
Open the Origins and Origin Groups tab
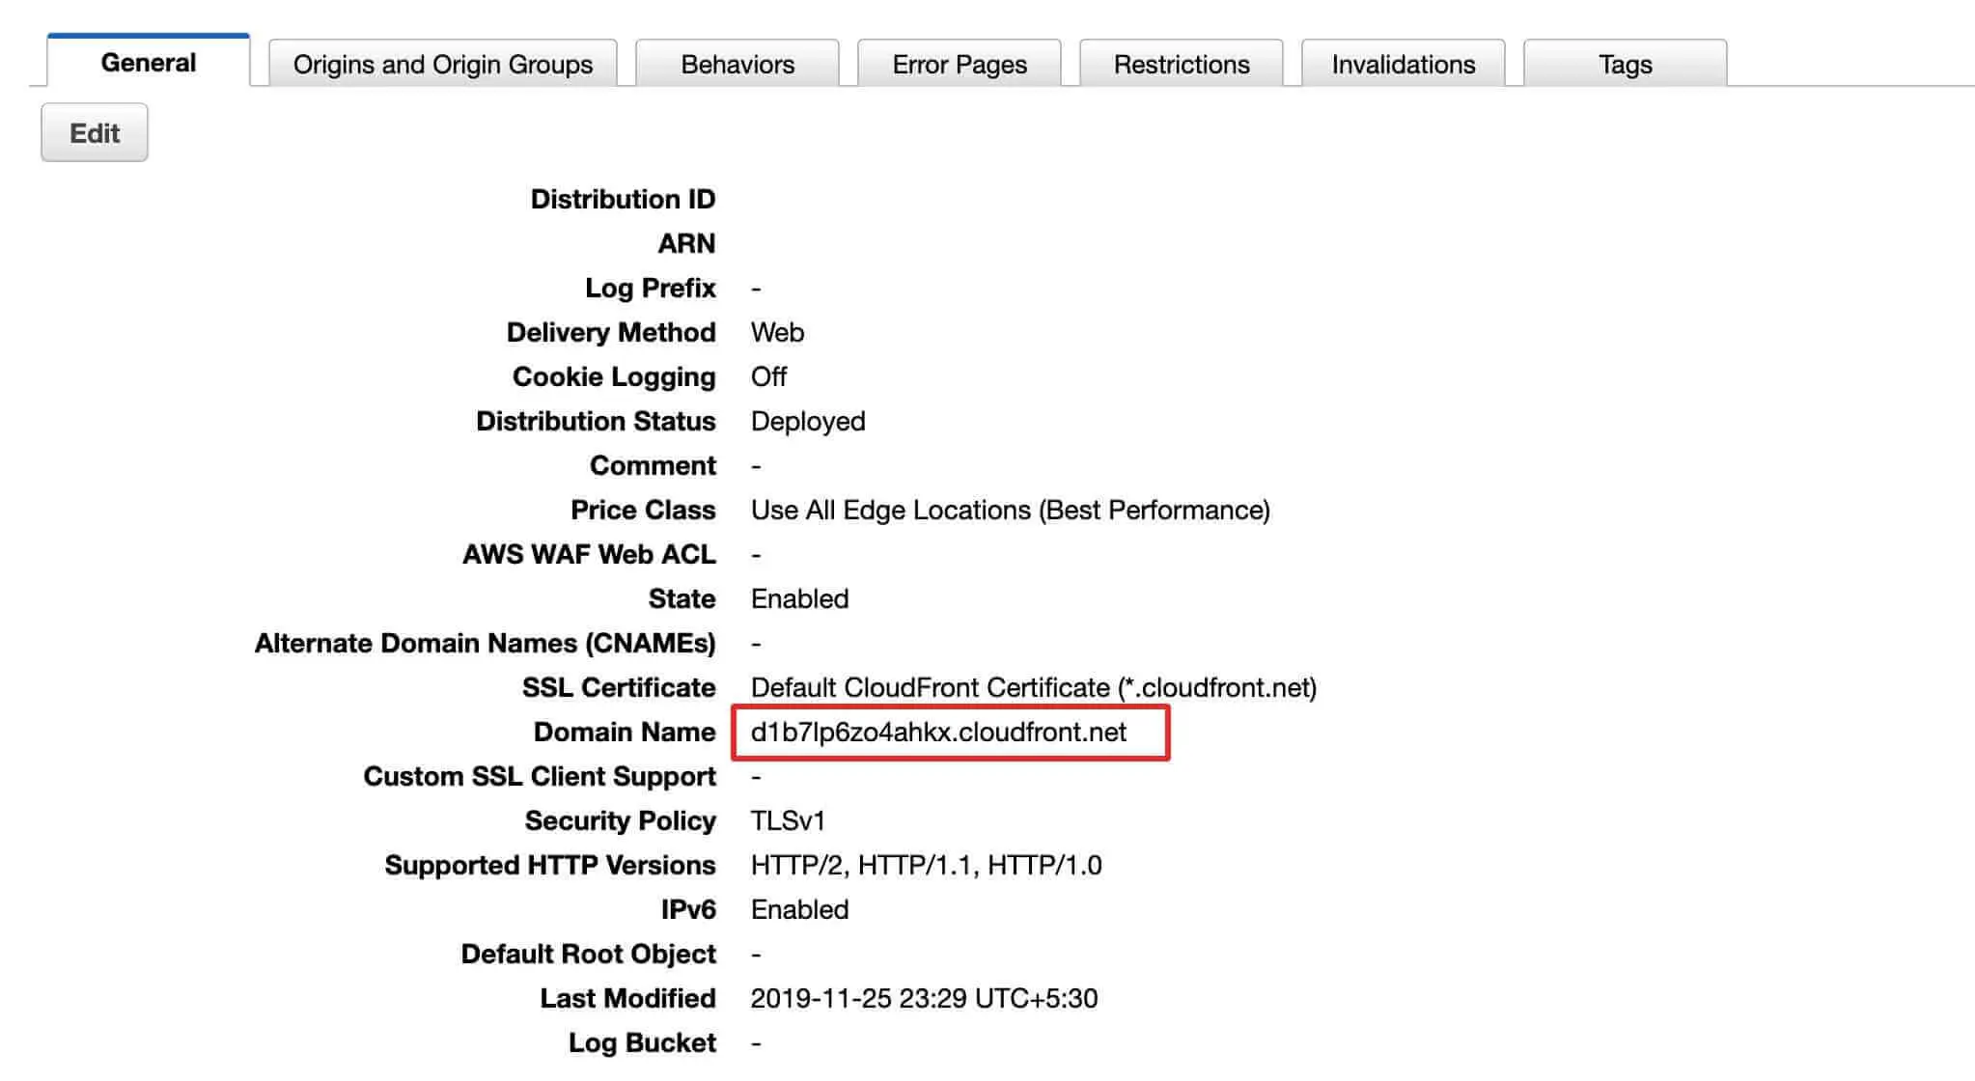click(442, 64)
